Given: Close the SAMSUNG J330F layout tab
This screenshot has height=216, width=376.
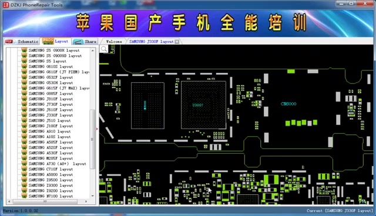Looking at the screenshot, I should point(177,42).
